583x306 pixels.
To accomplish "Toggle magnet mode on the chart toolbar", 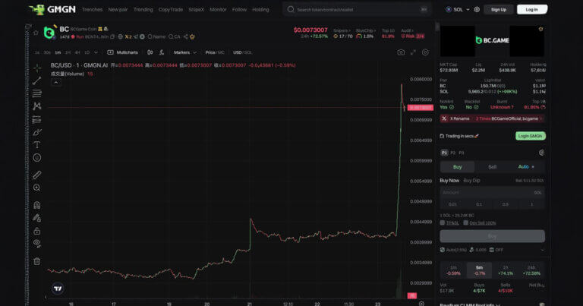I will click(x=36, y=205).
